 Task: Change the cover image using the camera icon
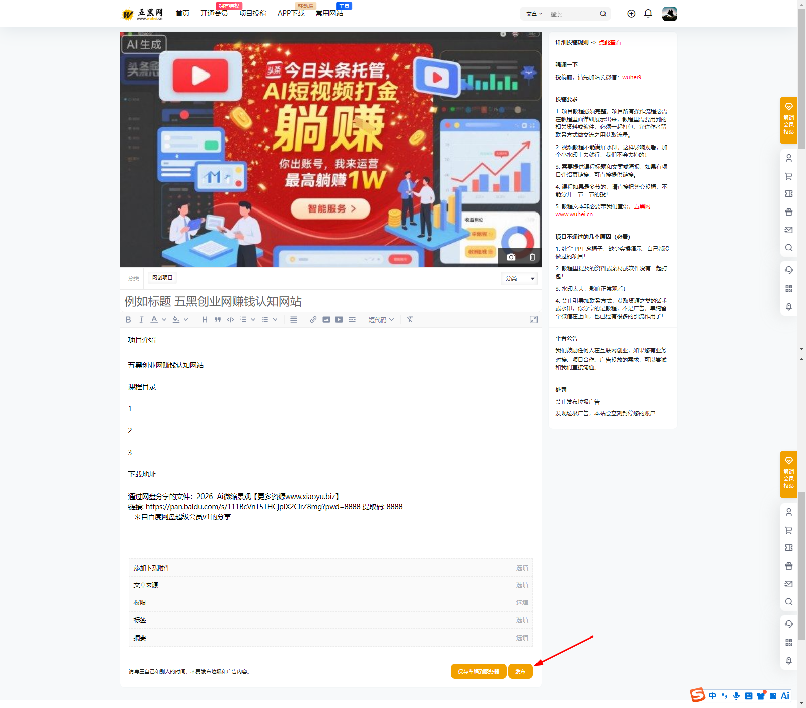(511, 257)
